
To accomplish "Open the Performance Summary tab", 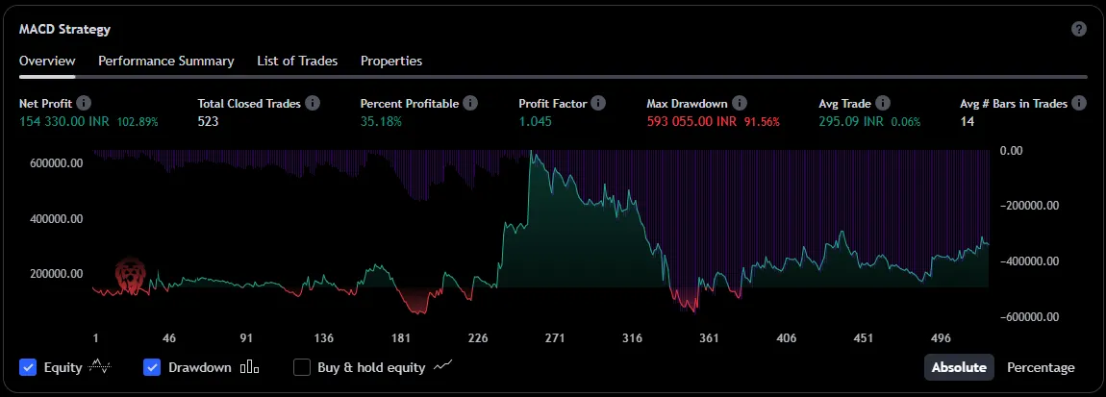I will pyautogui.click(x=165, y=61).
